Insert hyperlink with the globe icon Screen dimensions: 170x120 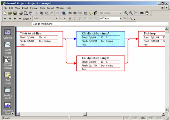[64, 13]
